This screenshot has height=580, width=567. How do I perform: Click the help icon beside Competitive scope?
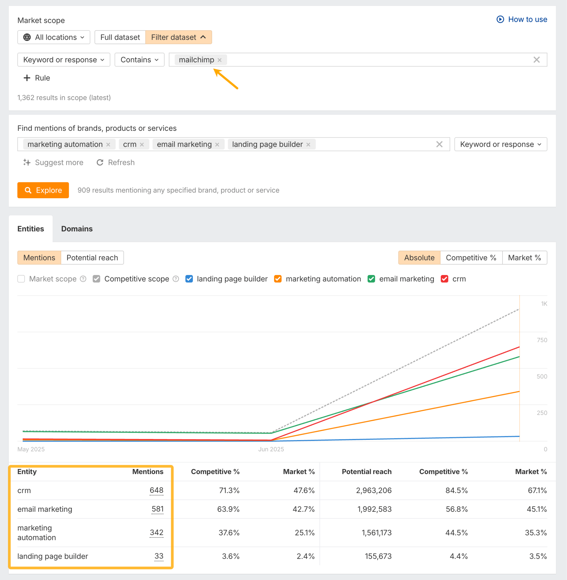tap(176, 279)
